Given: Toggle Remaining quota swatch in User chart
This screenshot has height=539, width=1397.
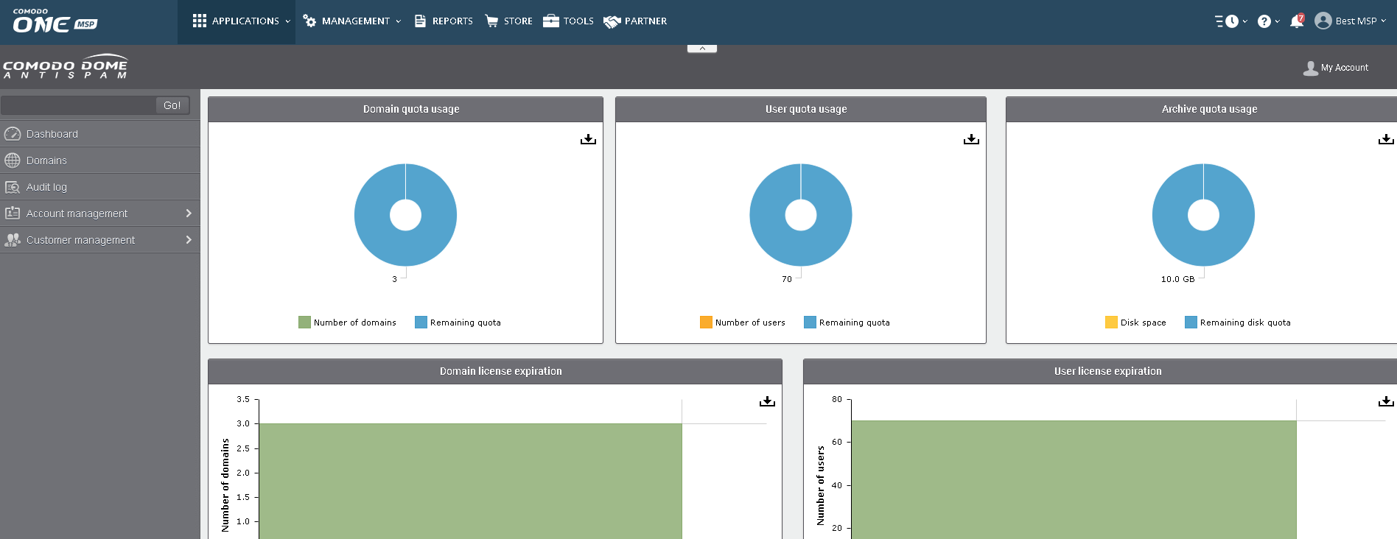Looking at the screenshot, I should click(810, 323).
